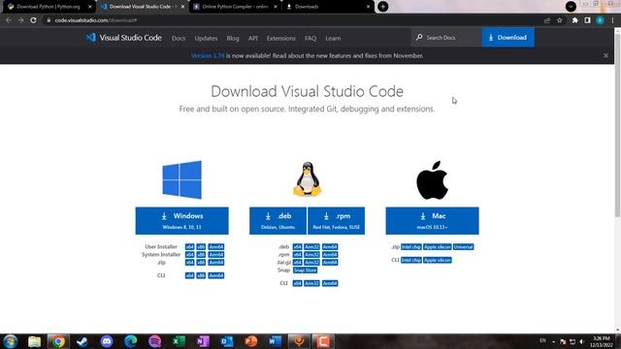Click x64 for Windows User Installer

(x=190, y=247)
